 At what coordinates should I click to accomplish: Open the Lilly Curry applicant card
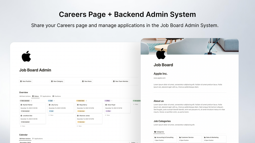pyautogui.click(x=61, y=108)
